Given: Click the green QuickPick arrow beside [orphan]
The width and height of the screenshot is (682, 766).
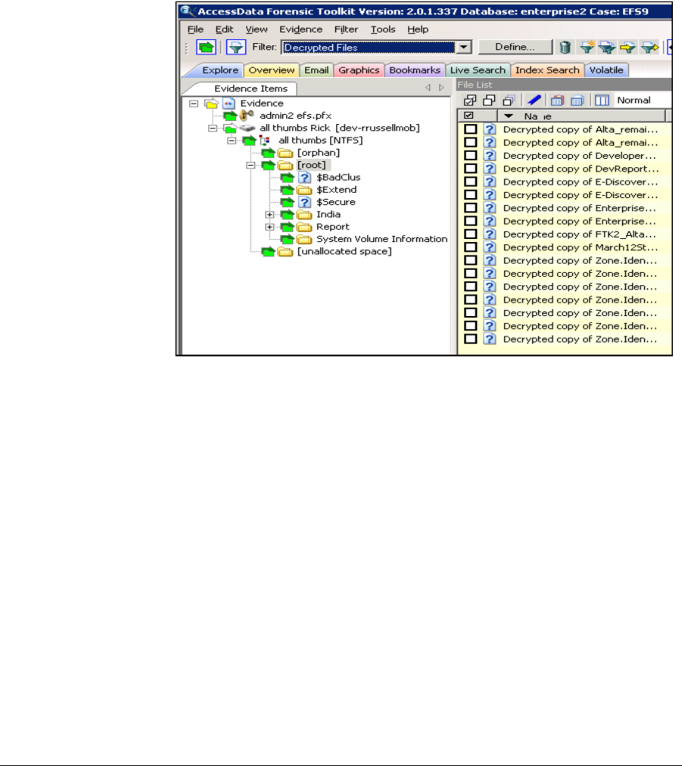Looking at the screenshot, I should (x=268, y=153).
